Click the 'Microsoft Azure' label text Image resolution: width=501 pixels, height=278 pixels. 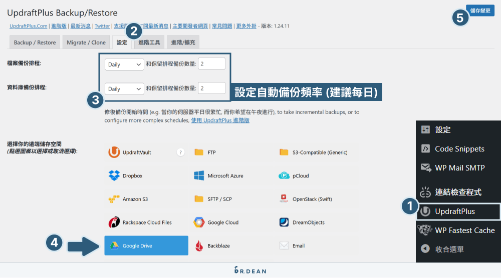coord(225,175)
